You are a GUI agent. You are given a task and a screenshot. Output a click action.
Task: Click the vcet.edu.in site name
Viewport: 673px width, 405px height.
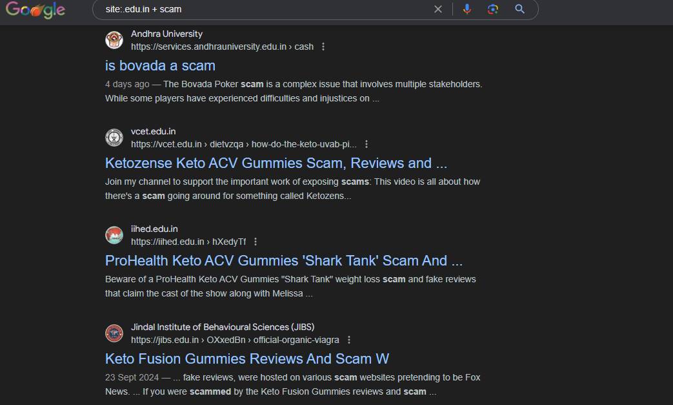[x=153, y=131]
